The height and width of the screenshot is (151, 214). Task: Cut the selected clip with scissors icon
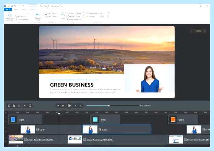coord(9,106)
